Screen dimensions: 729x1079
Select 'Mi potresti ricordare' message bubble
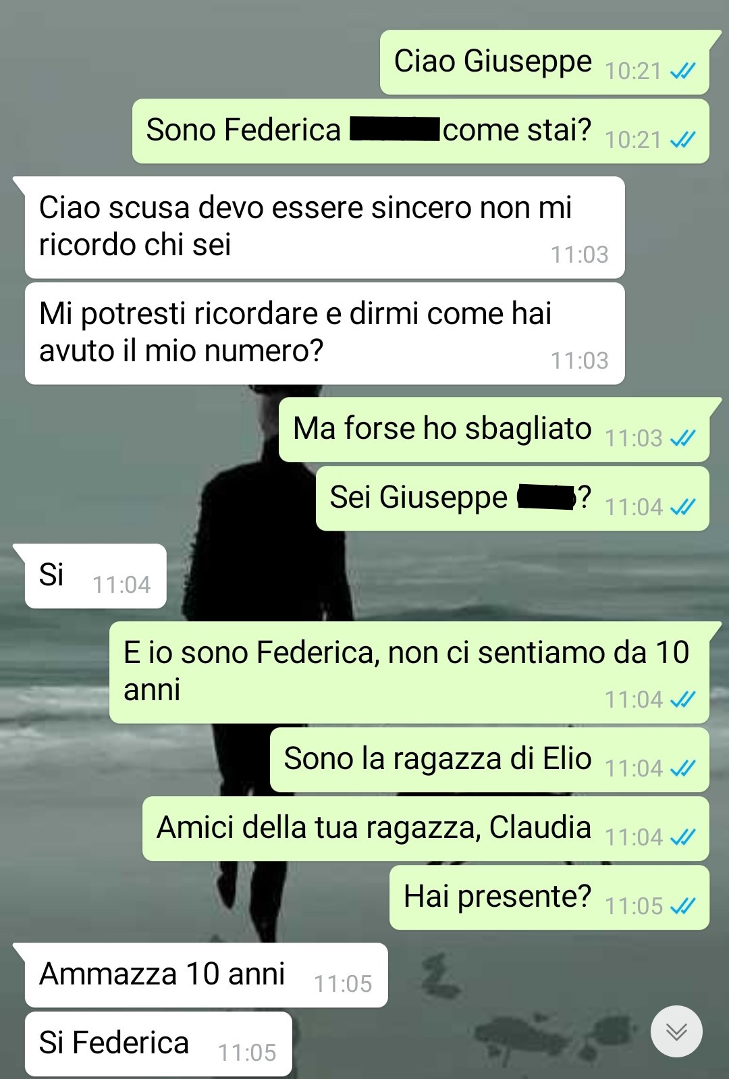pos(325,334)
